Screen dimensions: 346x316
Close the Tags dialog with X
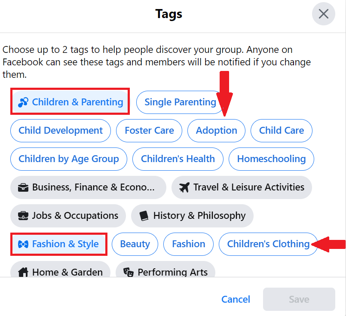click(x=323, y=14)
